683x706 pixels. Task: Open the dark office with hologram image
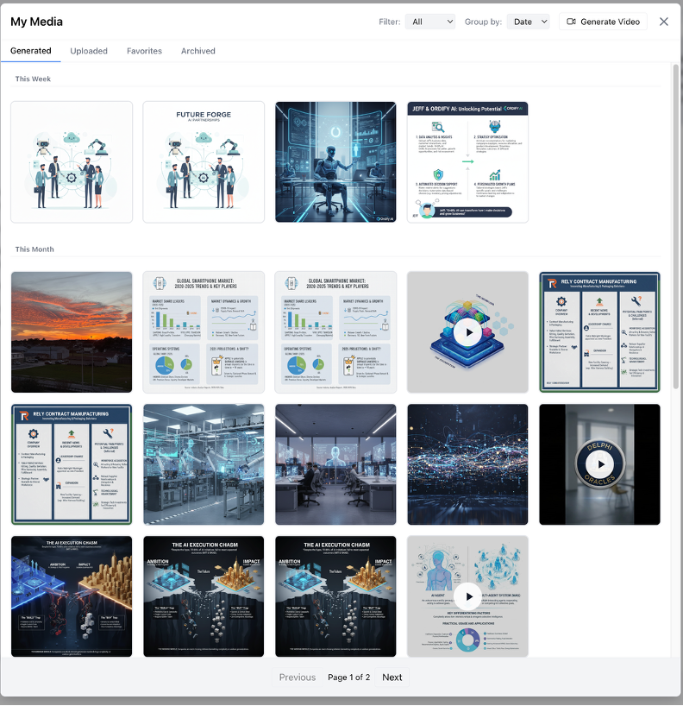tap(335, 464)
